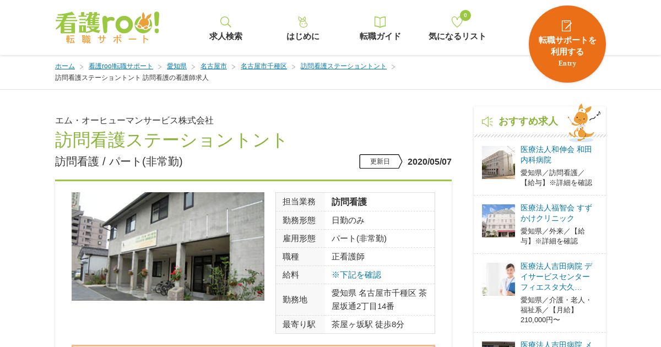Click the megaphone icon beside おすすめ求人
The image size is (661, 347).
pyautogui.click(x=487, y=121)
